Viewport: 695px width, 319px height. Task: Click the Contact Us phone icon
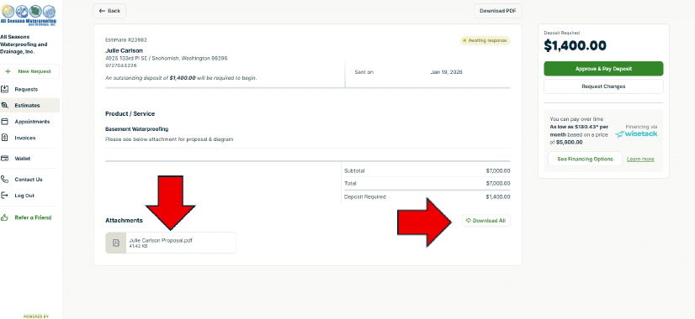click(x=4, y=179)
